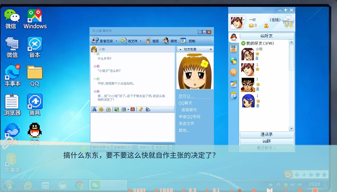337x192 pixels.
Task: Send the message with 发送 button
Action: [161, 147]
